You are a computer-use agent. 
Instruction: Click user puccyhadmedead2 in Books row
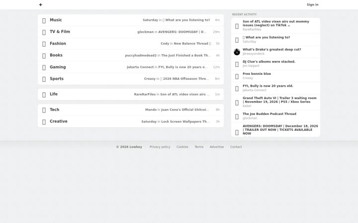pyautogui.click(x=141, y=56)
